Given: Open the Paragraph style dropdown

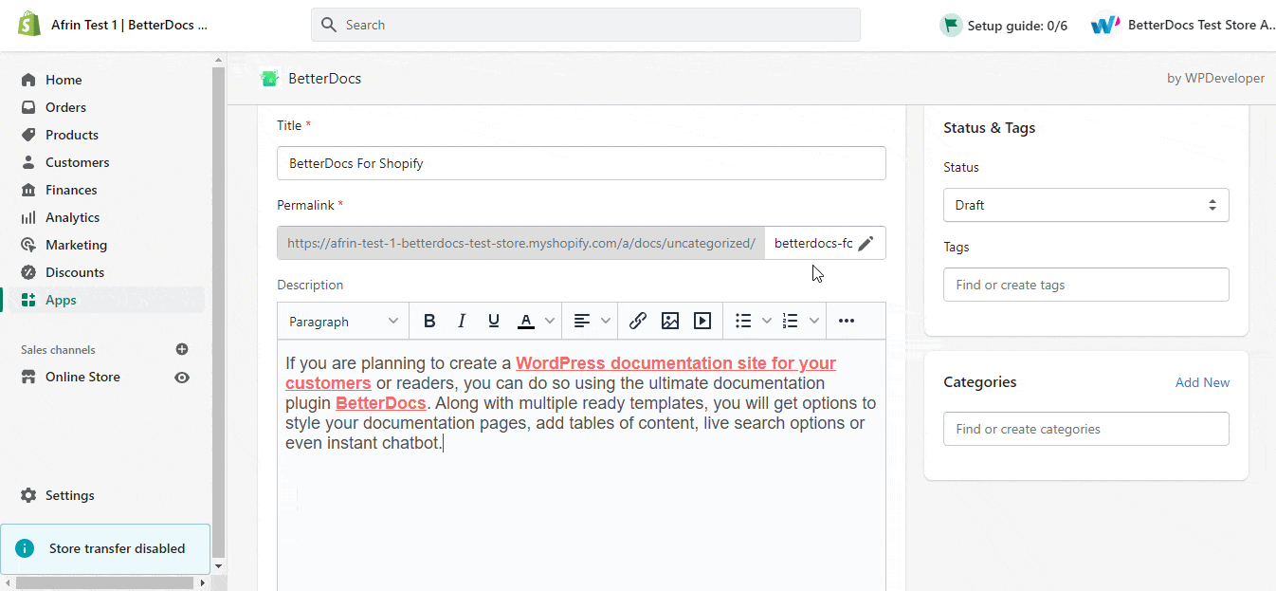Looking at the screenshot, I should coord(342,321).
